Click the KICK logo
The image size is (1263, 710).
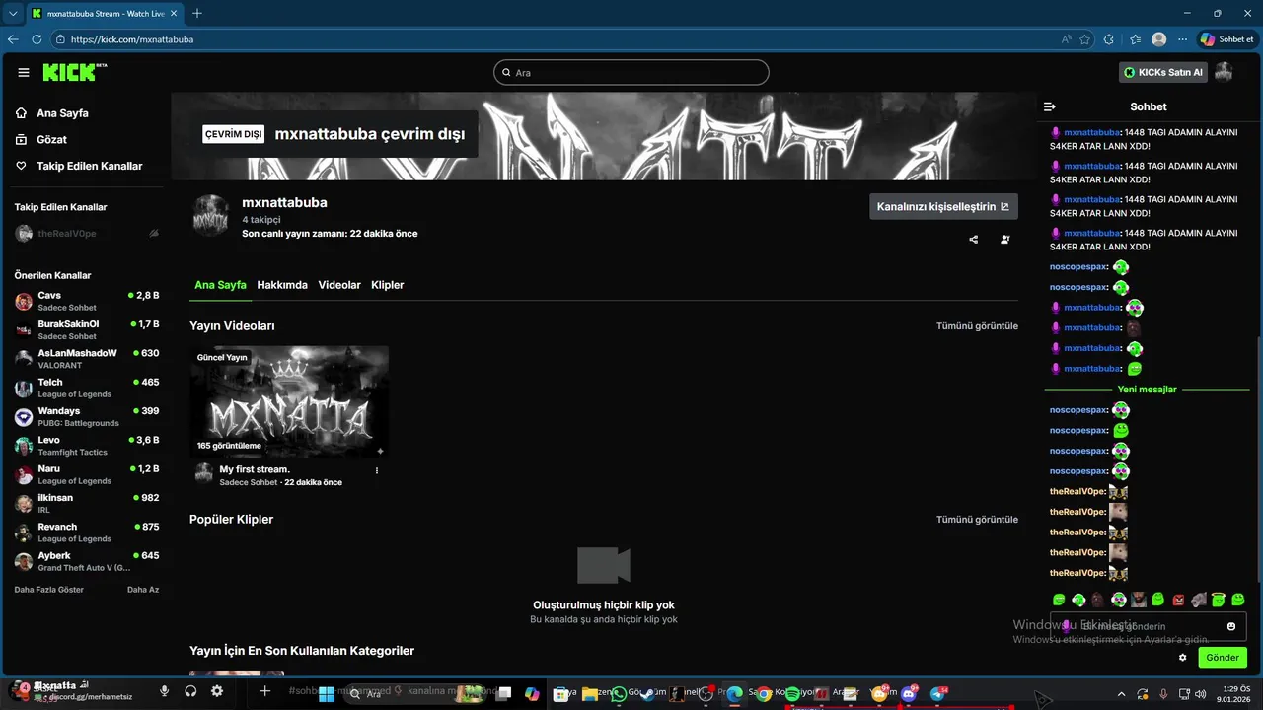coord(74,72)
